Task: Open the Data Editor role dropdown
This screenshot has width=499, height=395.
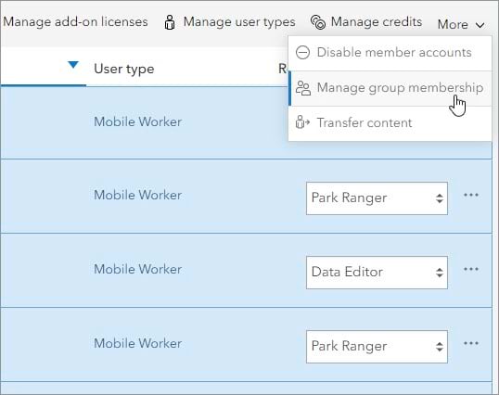Action: pos(377,273)
